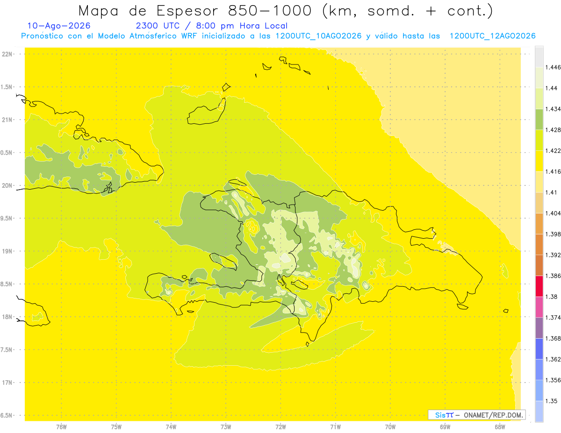Click the legend value '1.368'
561x433 pixels.
pos(553,338)
